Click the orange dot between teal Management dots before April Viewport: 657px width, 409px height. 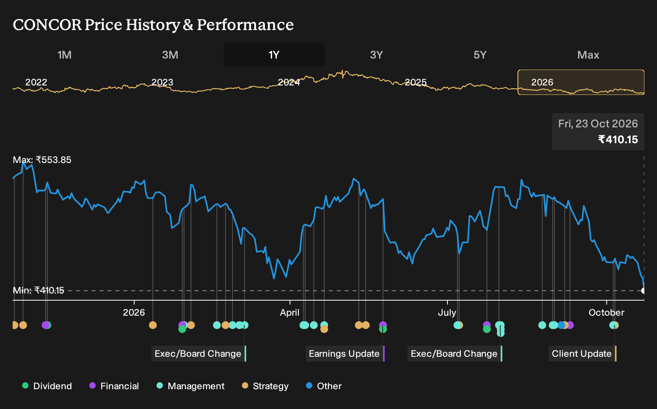[x=225, y=325]
